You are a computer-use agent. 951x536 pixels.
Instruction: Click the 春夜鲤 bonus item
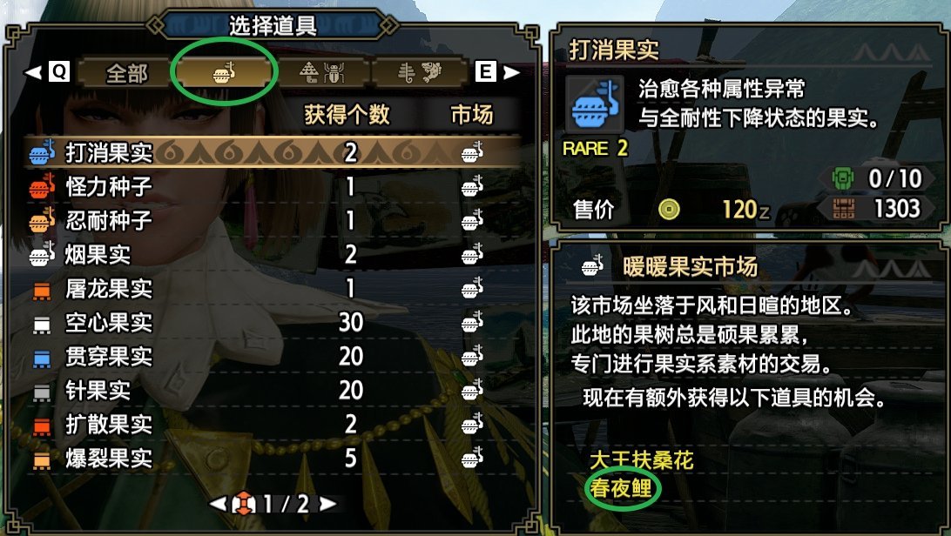point(620,488)
